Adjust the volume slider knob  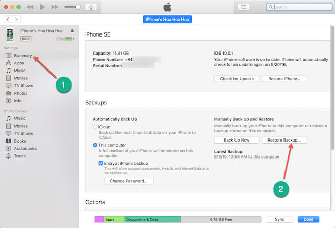78,7
